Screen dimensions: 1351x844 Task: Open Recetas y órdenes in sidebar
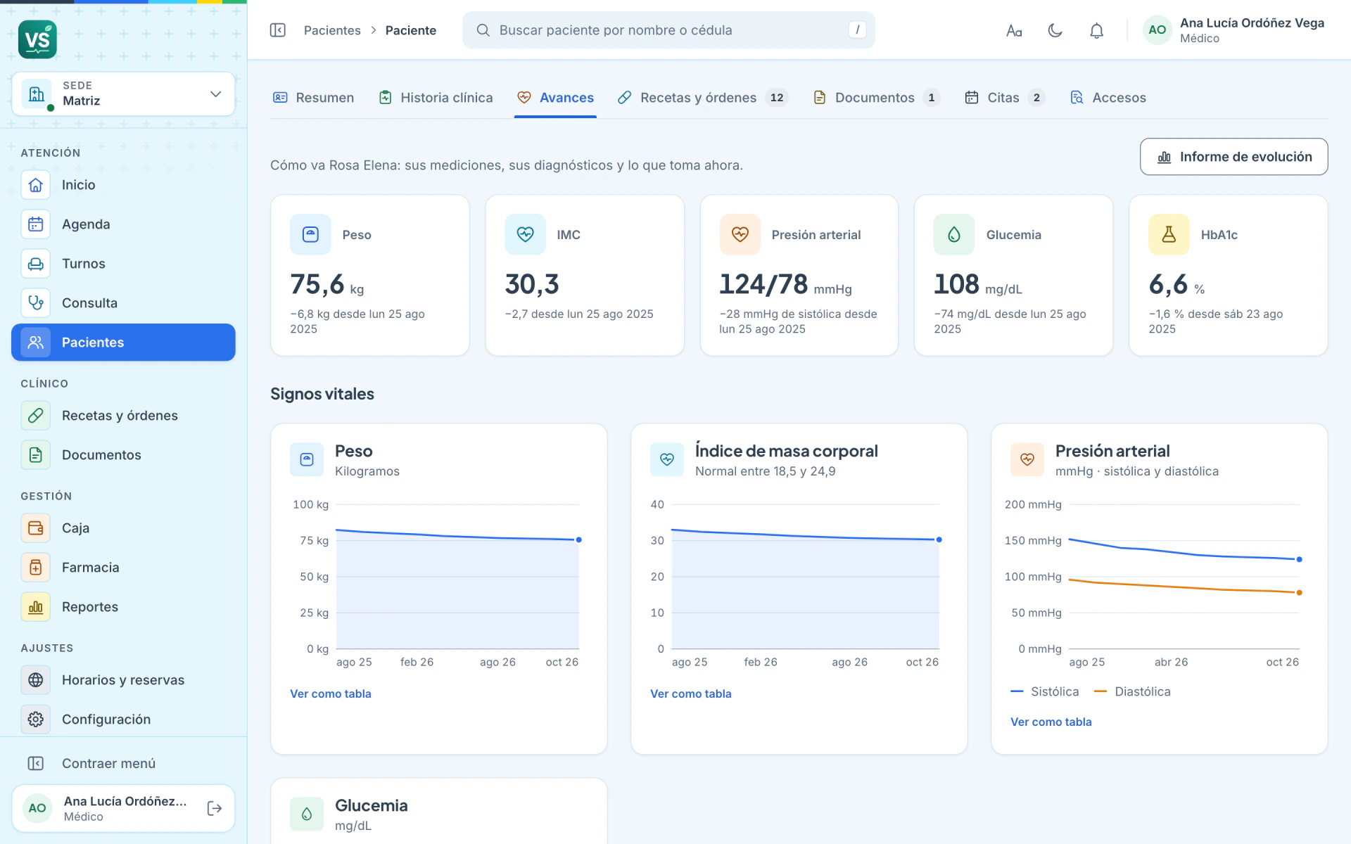pos(123,416)
